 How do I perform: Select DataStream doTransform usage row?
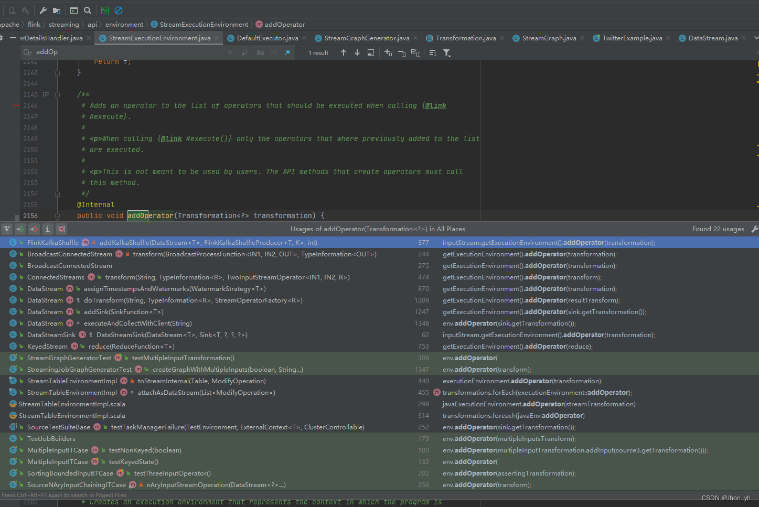click(x=379, y=300)
